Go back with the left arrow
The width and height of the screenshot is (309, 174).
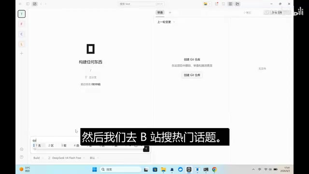[41, 4]
